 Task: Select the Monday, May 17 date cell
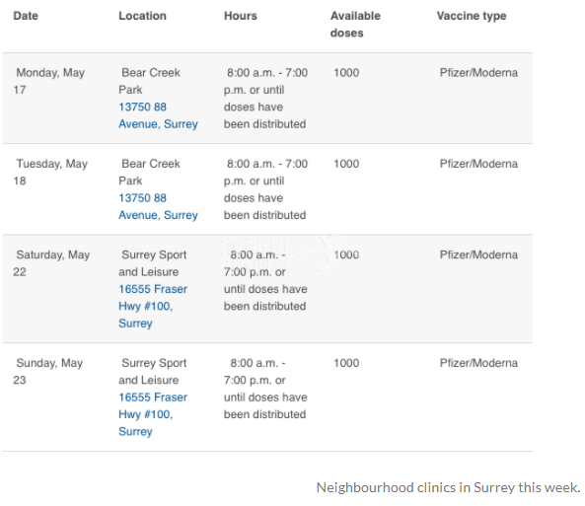pyautogui.click(x=49, y=81)
